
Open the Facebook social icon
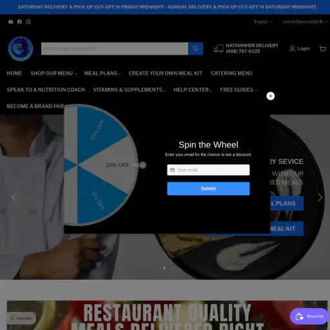click(19, 22)
